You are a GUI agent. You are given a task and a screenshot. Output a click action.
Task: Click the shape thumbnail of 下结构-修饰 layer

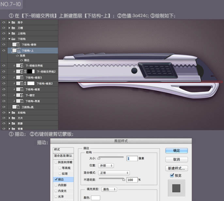[x=16, y=44]
